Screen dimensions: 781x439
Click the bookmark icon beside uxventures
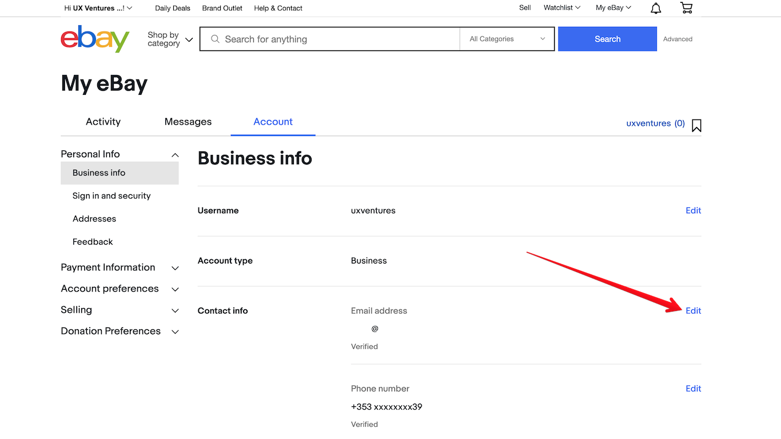pyautogui.click(x=696, y=125)
